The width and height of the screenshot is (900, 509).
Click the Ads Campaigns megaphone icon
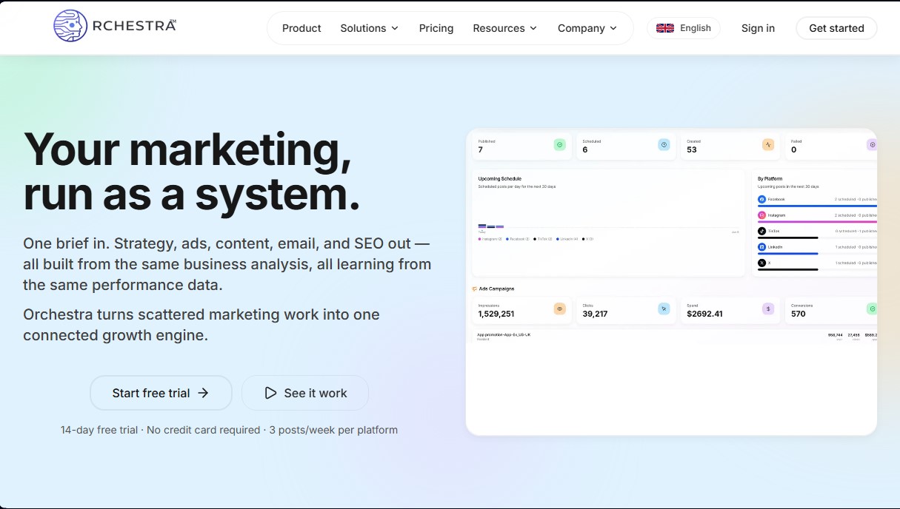click(x=474, y=289)
